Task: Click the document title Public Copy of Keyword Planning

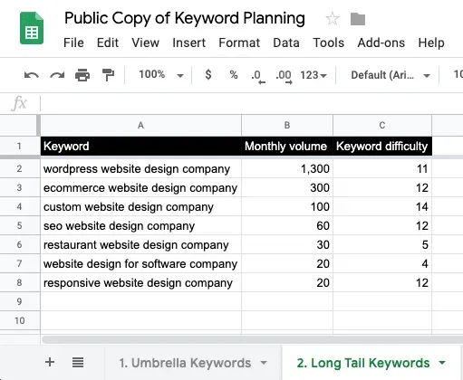Action: click(x=185, y=18)
